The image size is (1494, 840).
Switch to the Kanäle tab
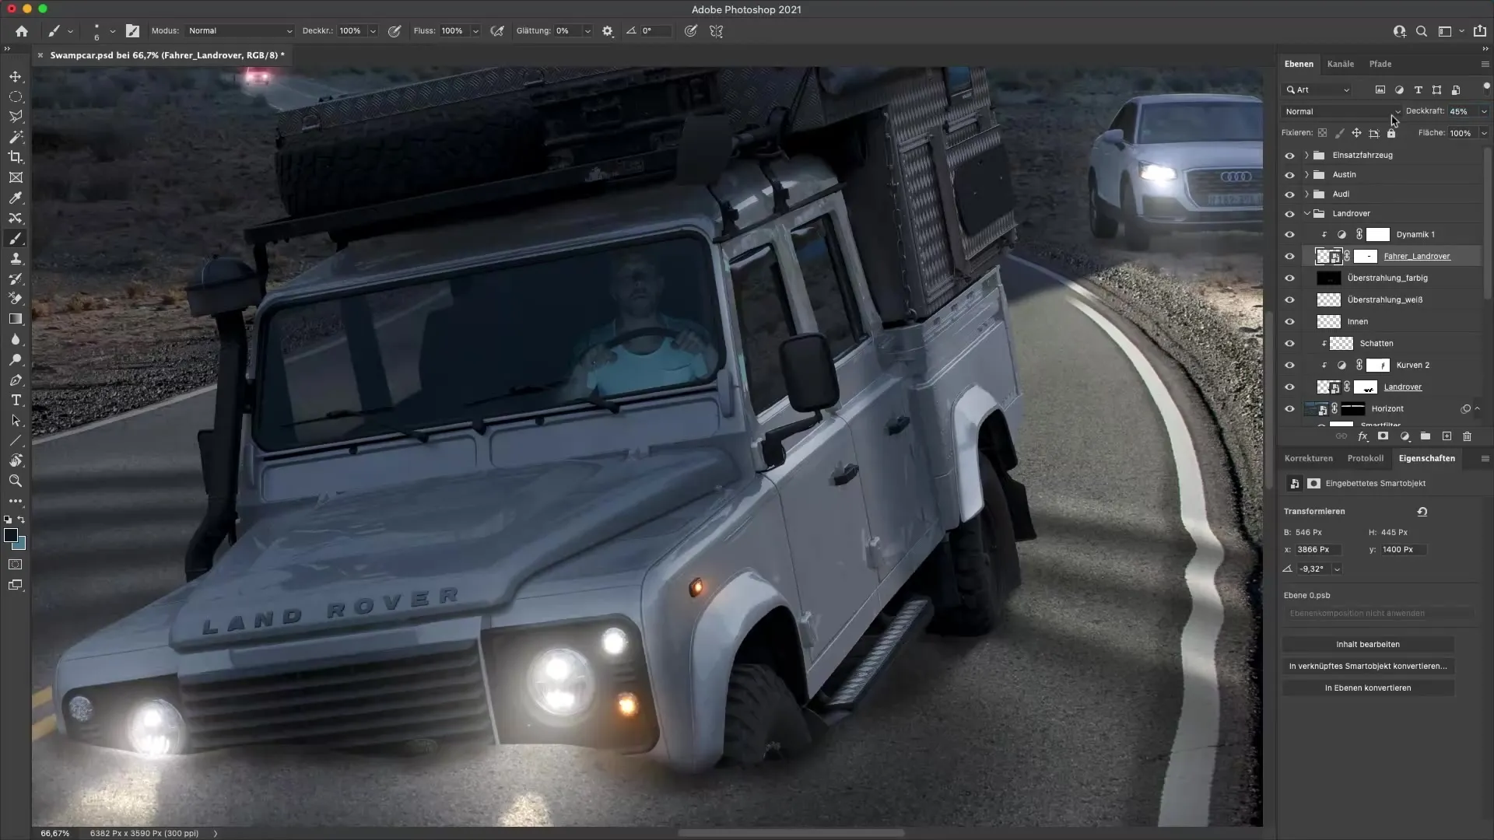point(1340,64)
